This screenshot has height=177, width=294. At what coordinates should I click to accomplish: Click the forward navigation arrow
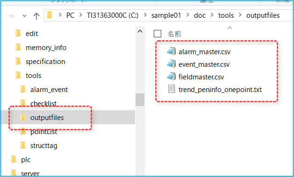10,16
